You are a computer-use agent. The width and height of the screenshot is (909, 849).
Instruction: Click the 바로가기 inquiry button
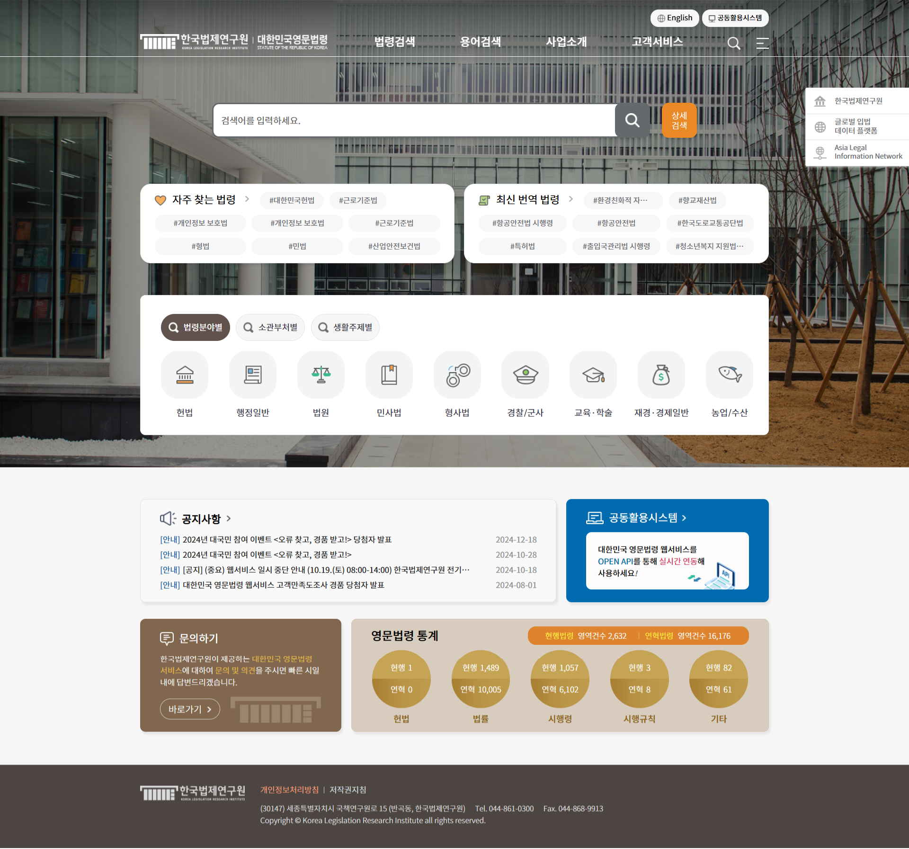190,709
